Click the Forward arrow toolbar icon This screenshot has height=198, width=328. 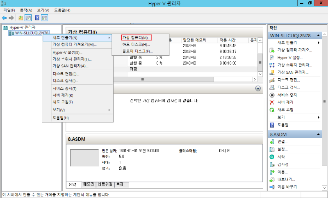click(11, 18)
